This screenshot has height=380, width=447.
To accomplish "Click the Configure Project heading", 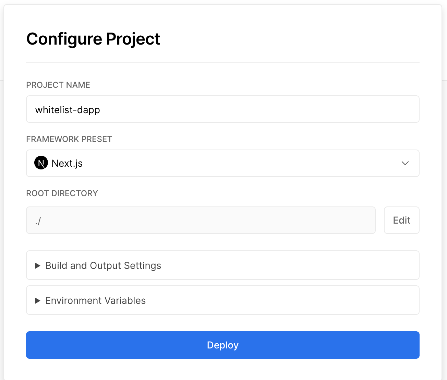I will pyautogui.click(x=93, y=39).
